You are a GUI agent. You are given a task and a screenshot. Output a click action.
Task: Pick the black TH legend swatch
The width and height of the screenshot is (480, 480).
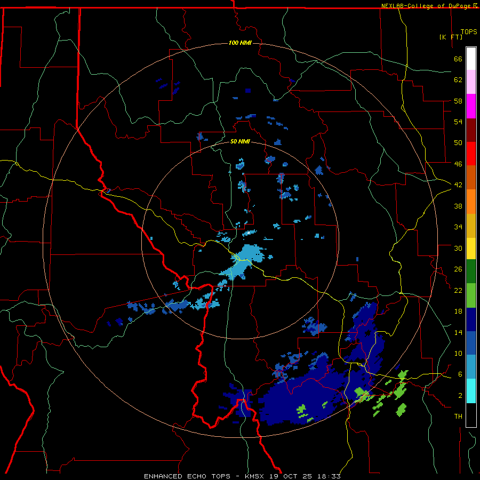click(x=471, y=415)
